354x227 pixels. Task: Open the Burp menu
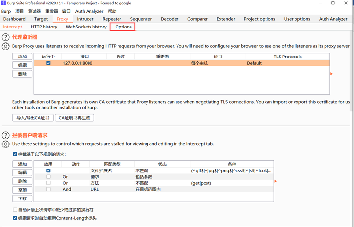[x=6, y=11]
